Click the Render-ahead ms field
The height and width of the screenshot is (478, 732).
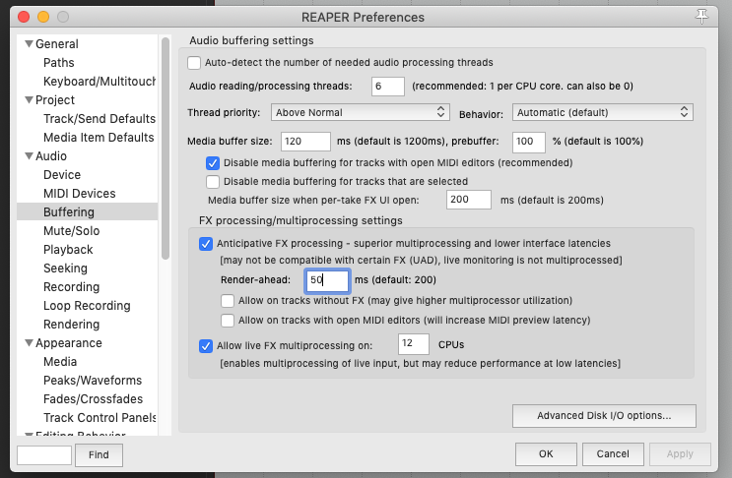327,280
